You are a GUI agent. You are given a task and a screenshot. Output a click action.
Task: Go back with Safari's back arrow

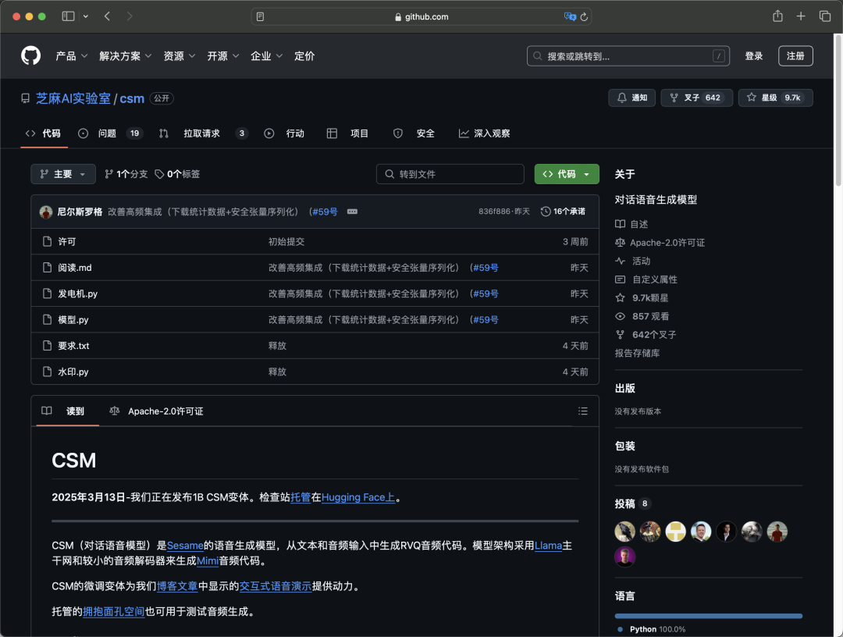pos(108,16)
